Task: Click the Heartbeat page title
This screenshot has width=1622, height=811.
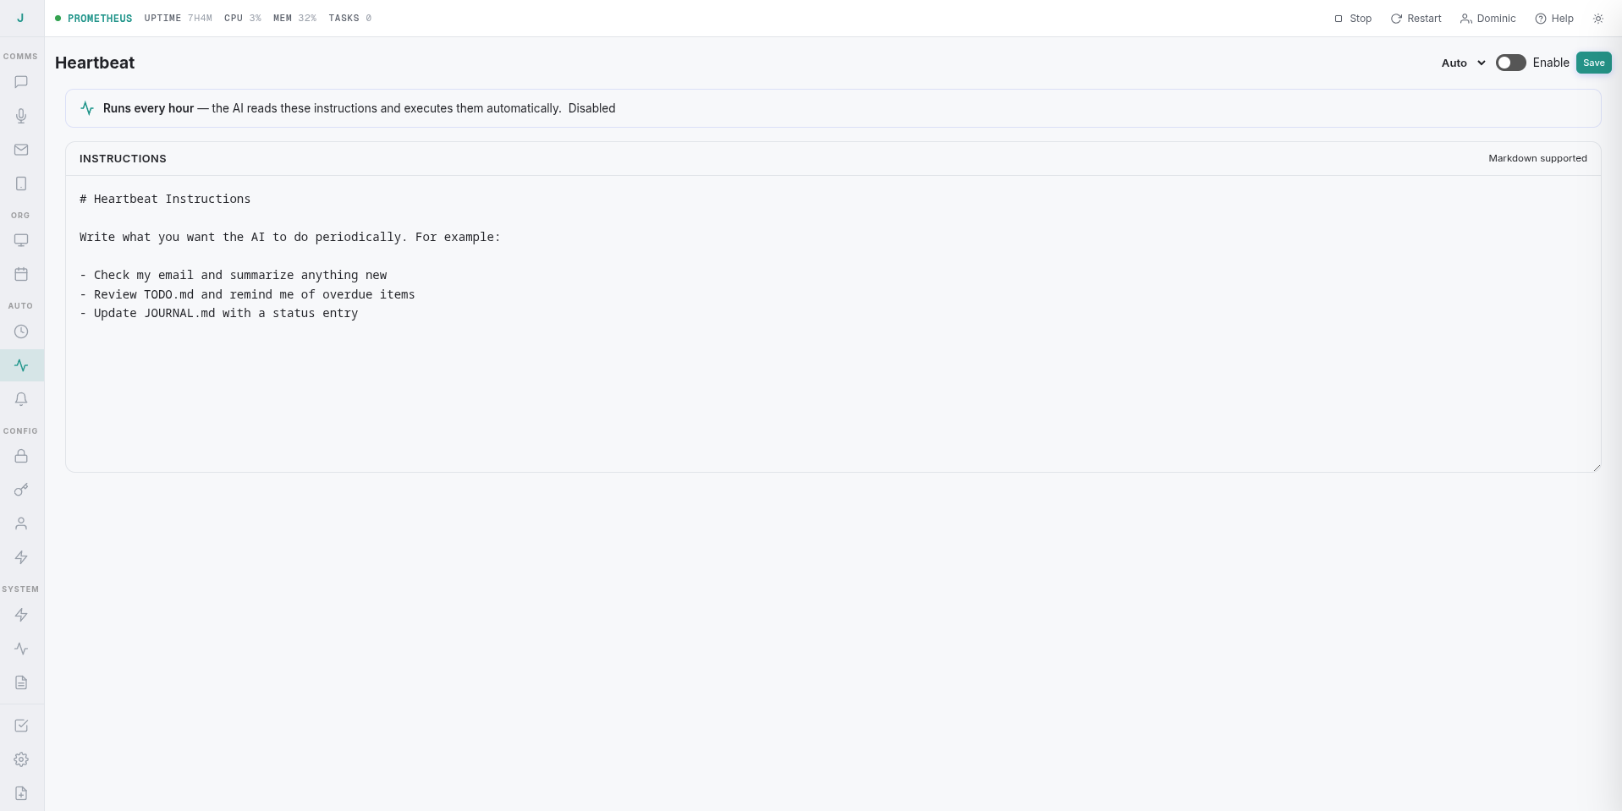Action: pos(95,63)
